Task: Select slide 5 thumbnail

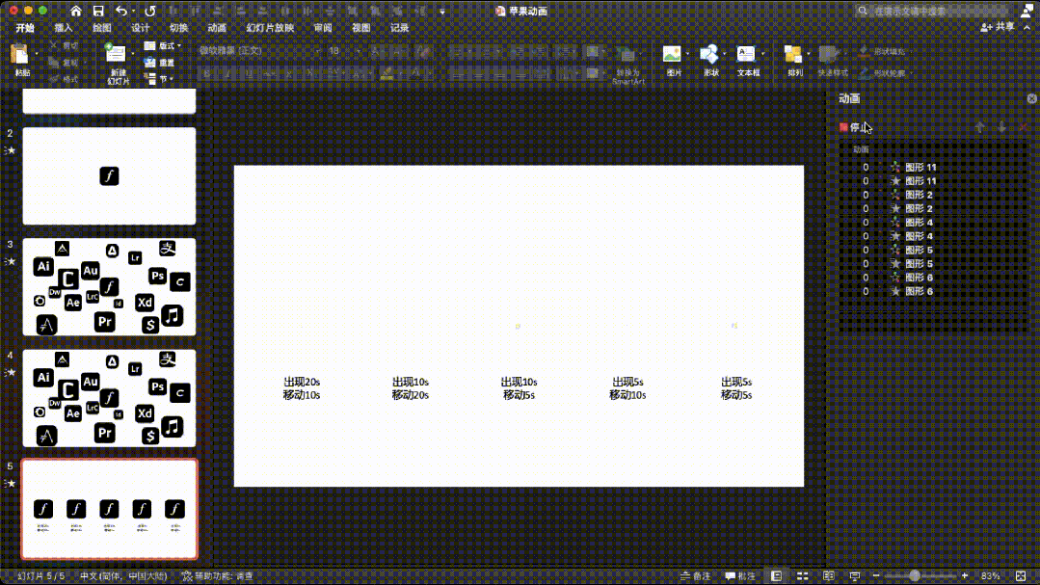Action: click(x=110, y=510)
